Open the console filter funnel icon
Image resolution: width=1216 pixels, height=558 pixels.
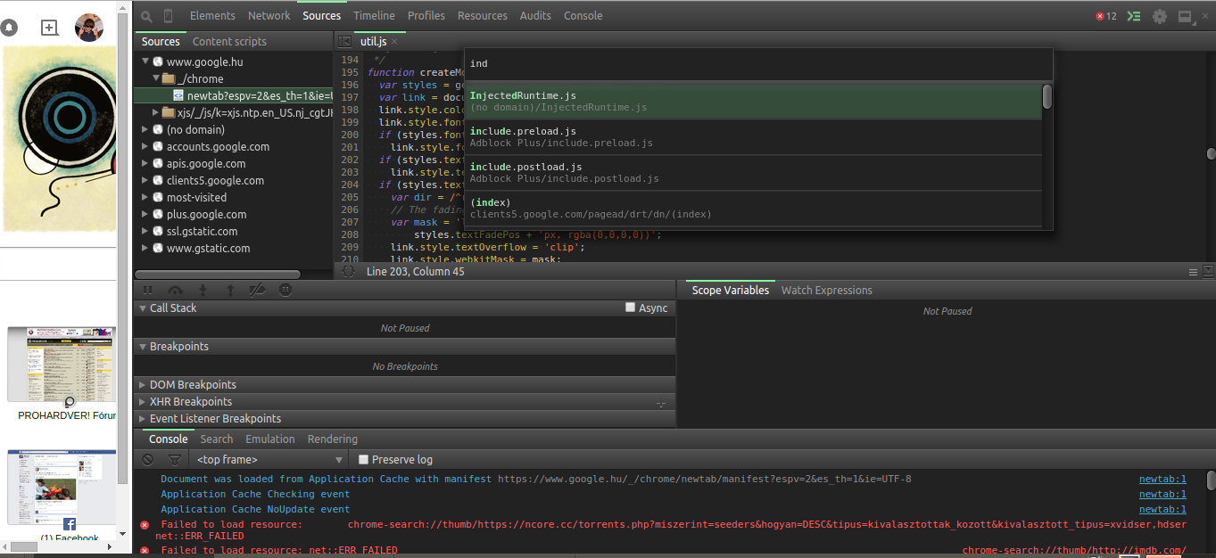click(x=175, y=460)
